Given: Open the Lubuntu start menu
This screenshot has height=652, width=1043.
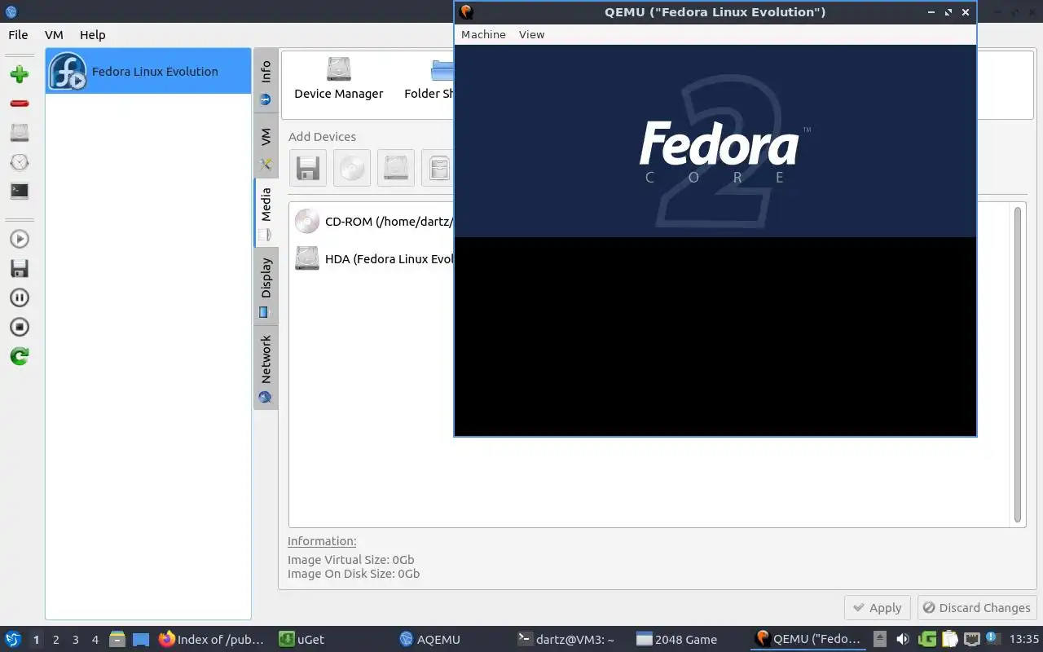Looking at the screenshot, I should (13, 640).
